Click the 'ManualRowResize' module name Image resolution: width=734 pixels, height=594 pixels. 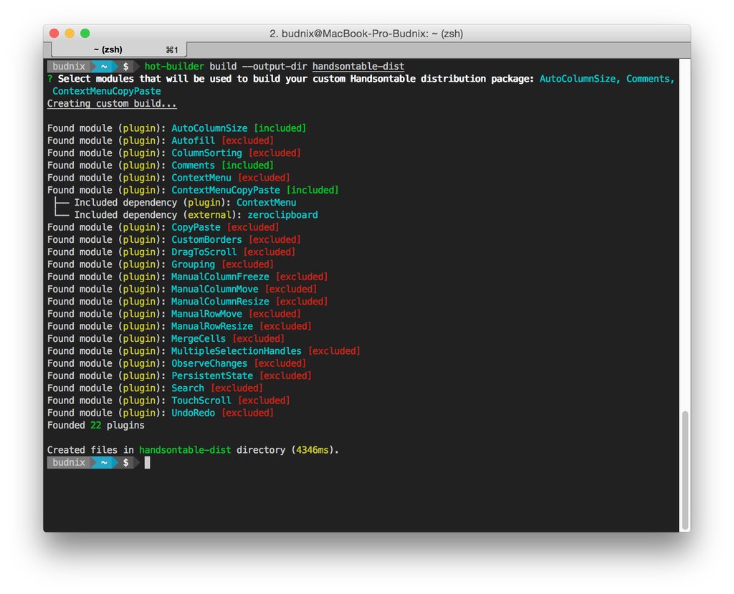(x=212, y=326)
